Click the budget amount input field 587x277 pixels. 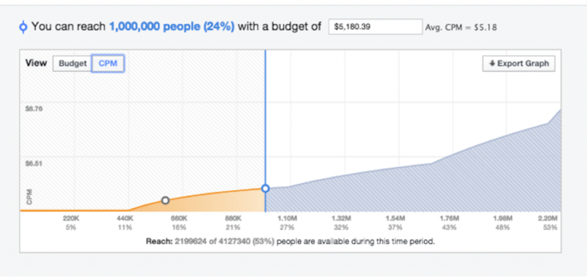[376, 27]
